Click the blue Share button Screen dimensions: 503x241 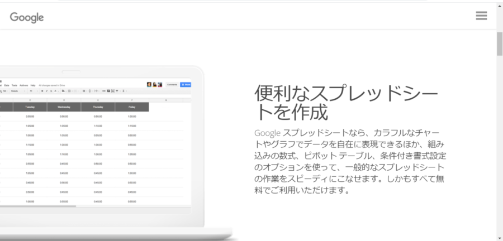186,85
